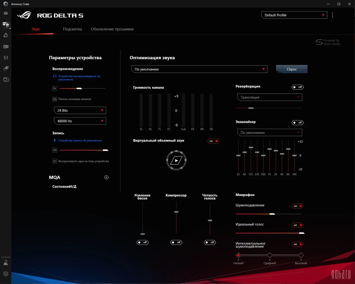The height and width of the screenshot is (284, 355).
Task: Open Устройство записи по умолчанию link
Action: 80,141
